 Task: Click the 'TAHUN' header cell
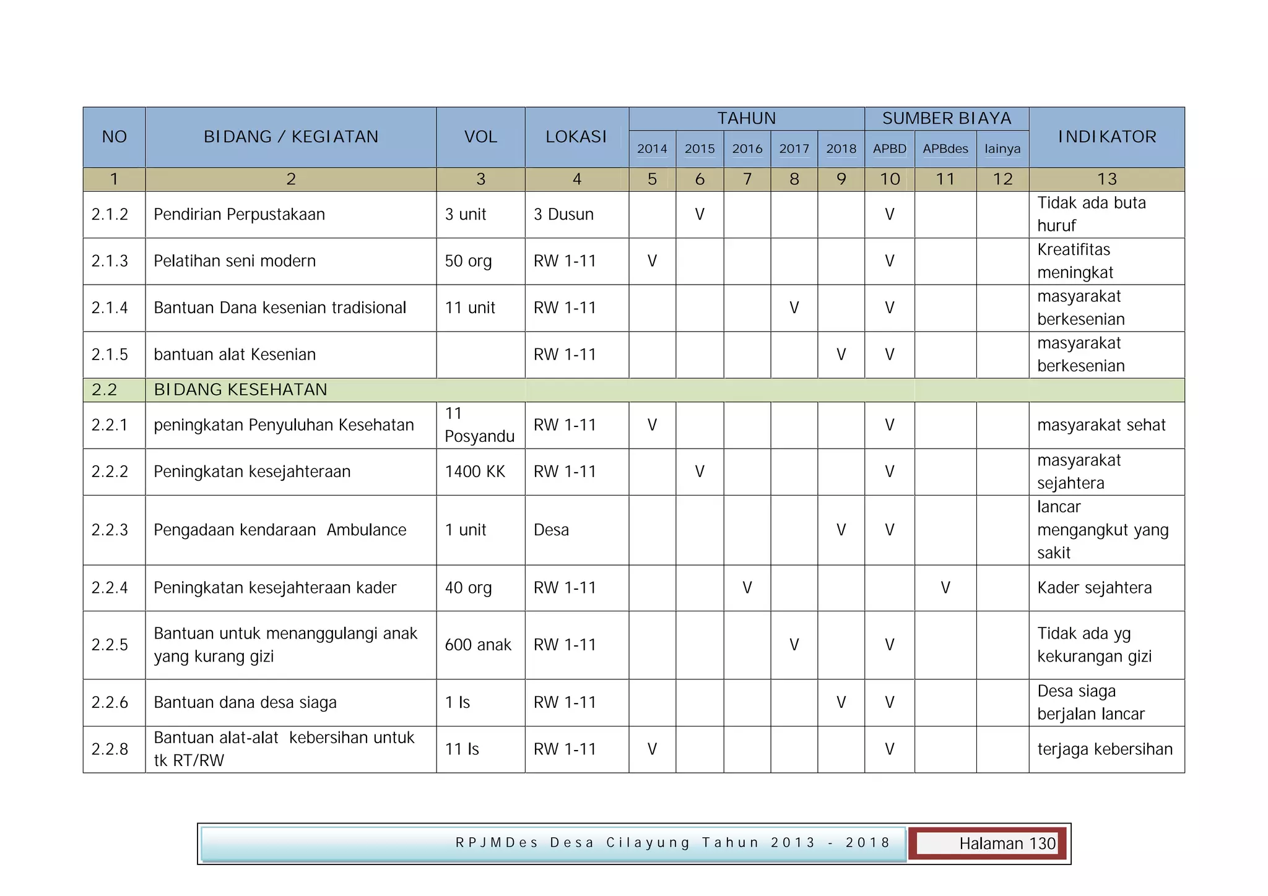coord(746,118)
